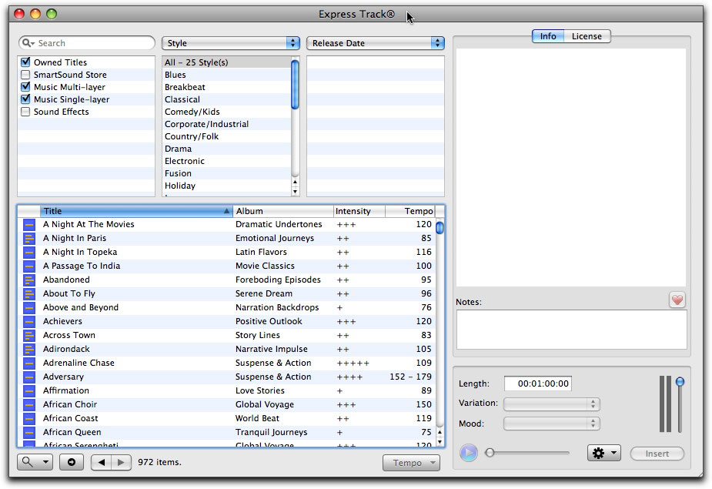Viewport: 712px width, 489px height.
Task: Click track icon beside A Night In Topeka
Action: 29,253
